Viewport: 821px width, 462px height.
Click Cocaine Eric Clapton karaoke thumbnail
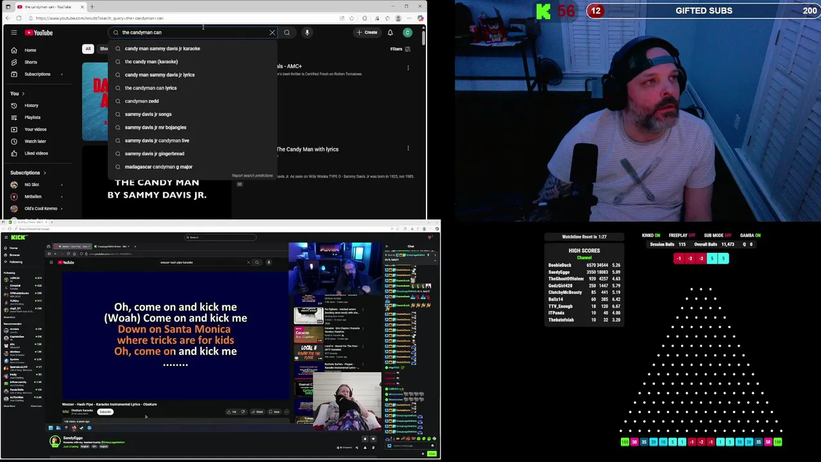point(309,334)
